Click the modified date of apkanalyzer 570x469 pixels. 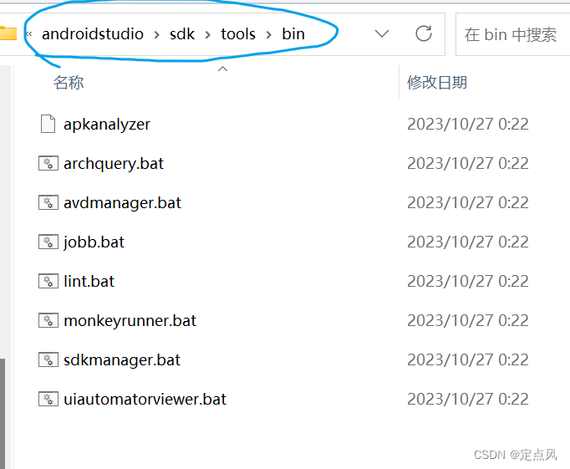(x=468, y=125)
